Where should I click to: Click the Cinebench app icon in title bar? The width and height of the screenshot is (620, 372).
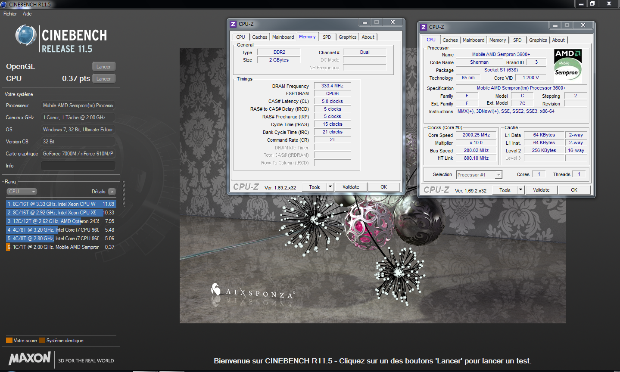(x=3, y=4)
